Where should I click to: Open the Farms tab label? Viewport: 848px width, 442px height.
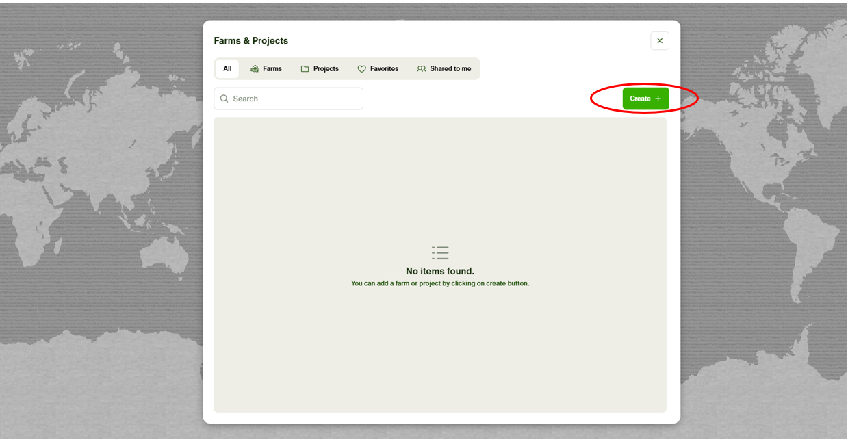coord(272,69)
